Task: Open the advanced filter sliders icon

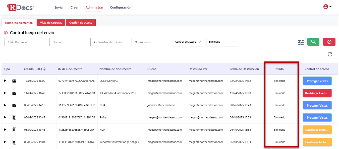Action: coord(301,42)
